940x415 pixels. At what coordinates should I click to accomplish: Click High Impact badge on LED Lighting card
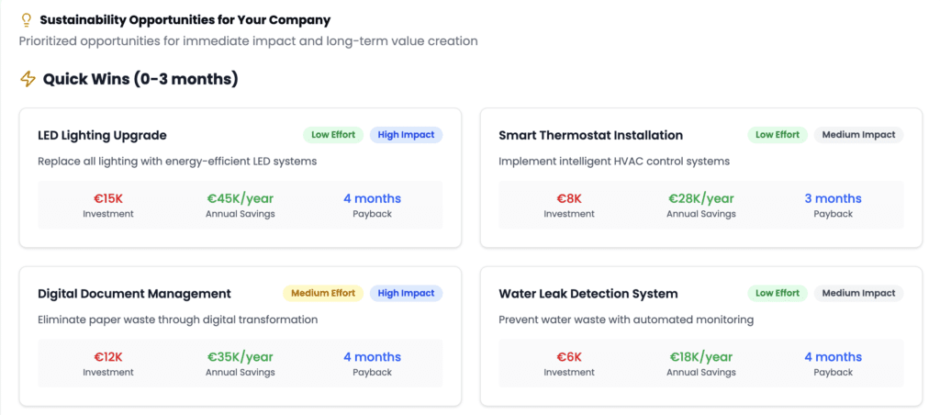pyautogui.click(x=406, y=135)
